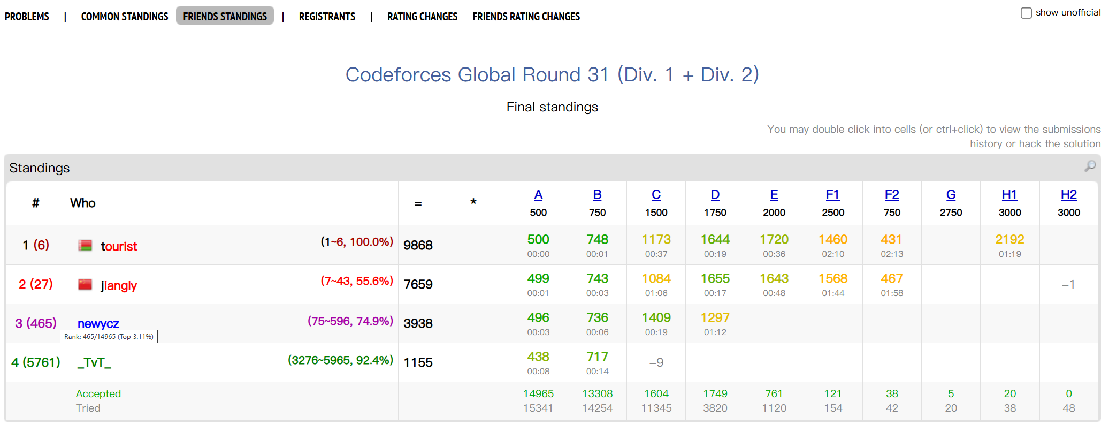Open problem H2 link in header
Image resolution: width=1109 pixels, height=432 pixels.
tap(1068, 194)
